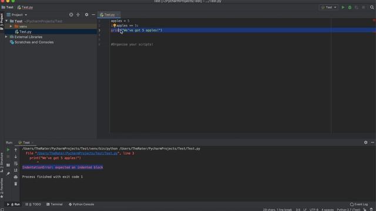
Task: Rerun Test in Run panel
Action: click(x=8, y=150)
